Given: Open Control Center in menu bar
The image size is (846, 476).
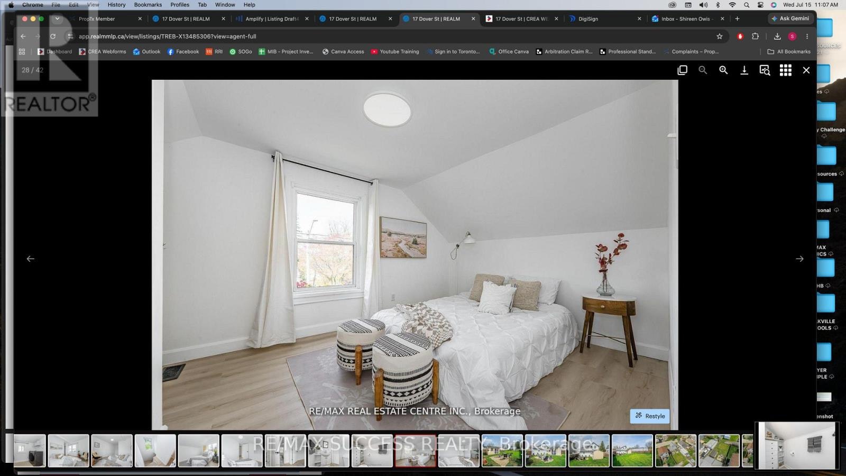Looking at the screenshot, I should (x=760, y=5).
